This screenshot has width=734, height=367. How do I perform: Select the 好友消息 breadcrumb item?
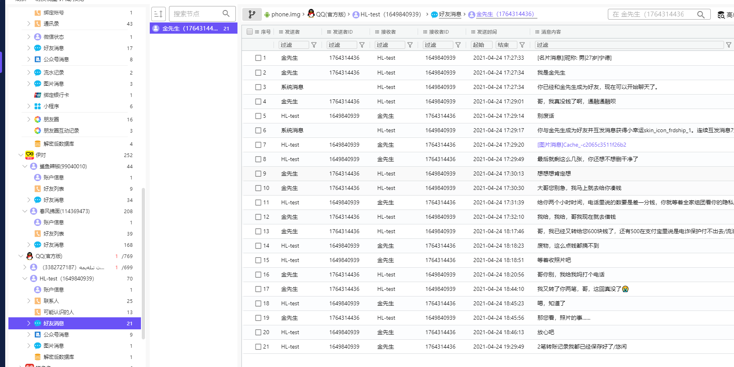[450, 14]
